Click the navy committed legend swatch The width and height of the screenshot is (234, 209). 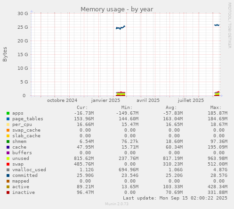8,176
